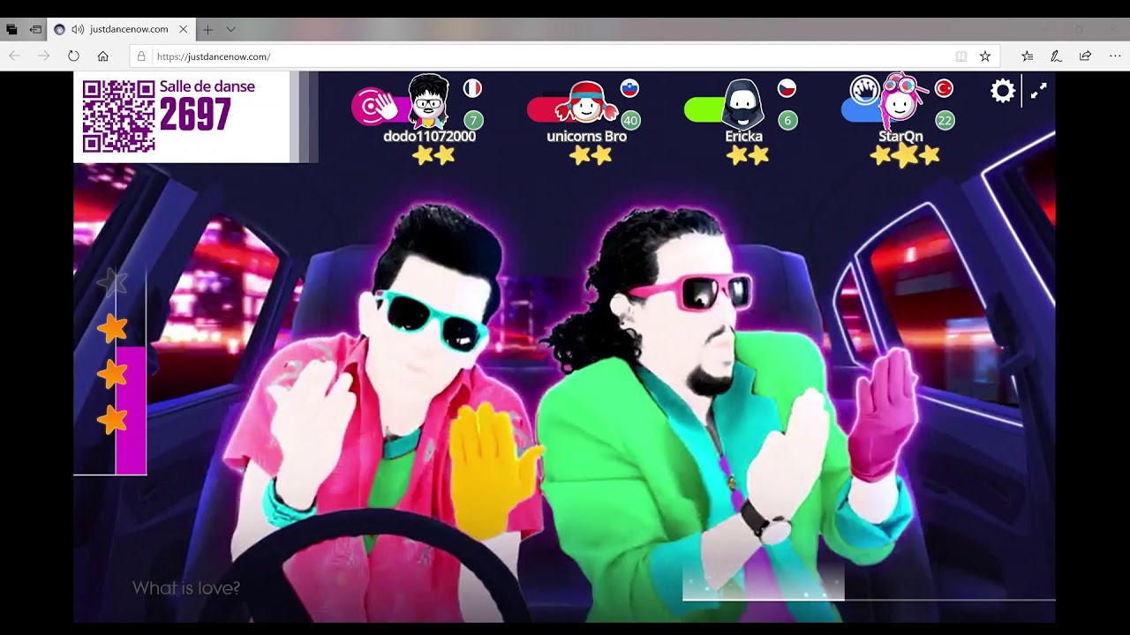Open reading view book icon

click(961, 56)
